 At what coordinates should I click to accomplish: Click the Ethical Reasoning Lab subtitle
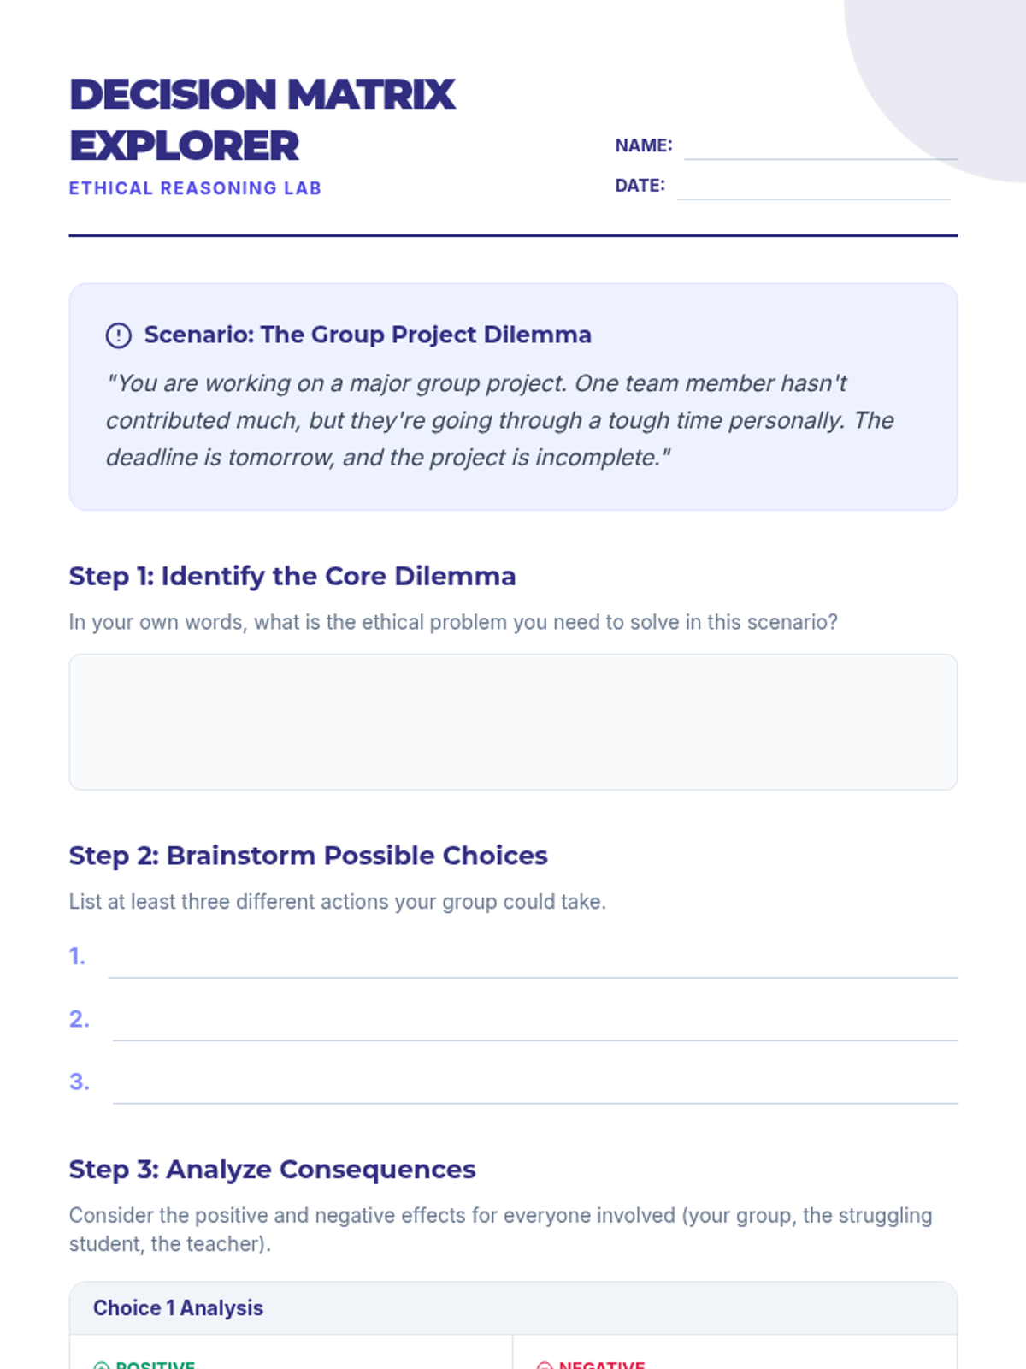(x=195, y=188)
